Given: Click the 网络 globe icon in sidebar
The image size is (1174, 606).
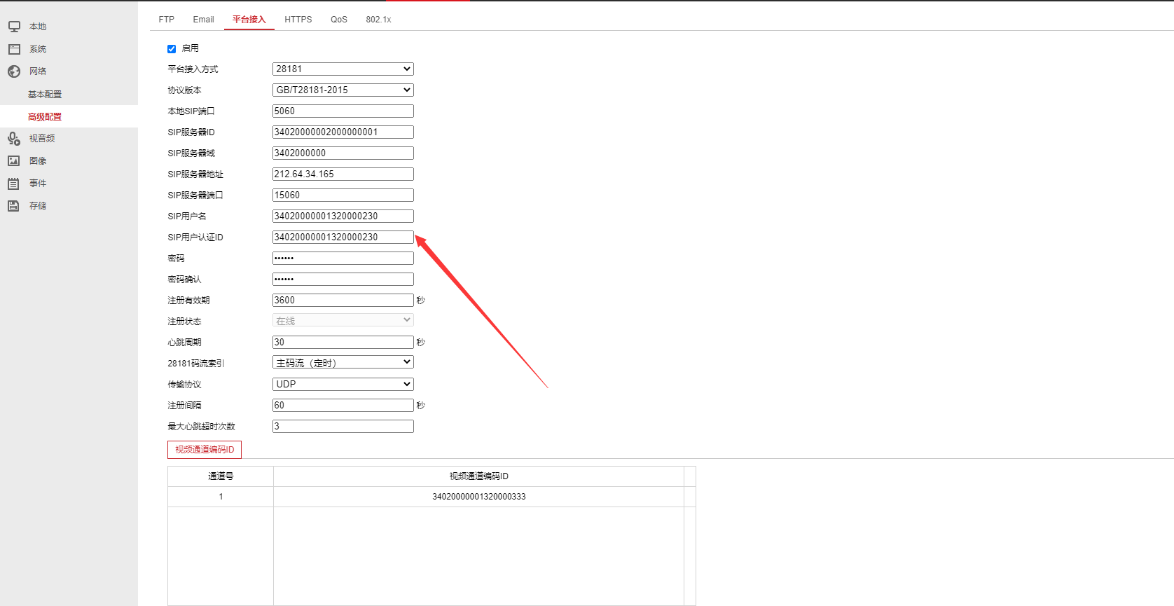Looking at the screenshot, I should pyautogui.click(x=14, y=71).
